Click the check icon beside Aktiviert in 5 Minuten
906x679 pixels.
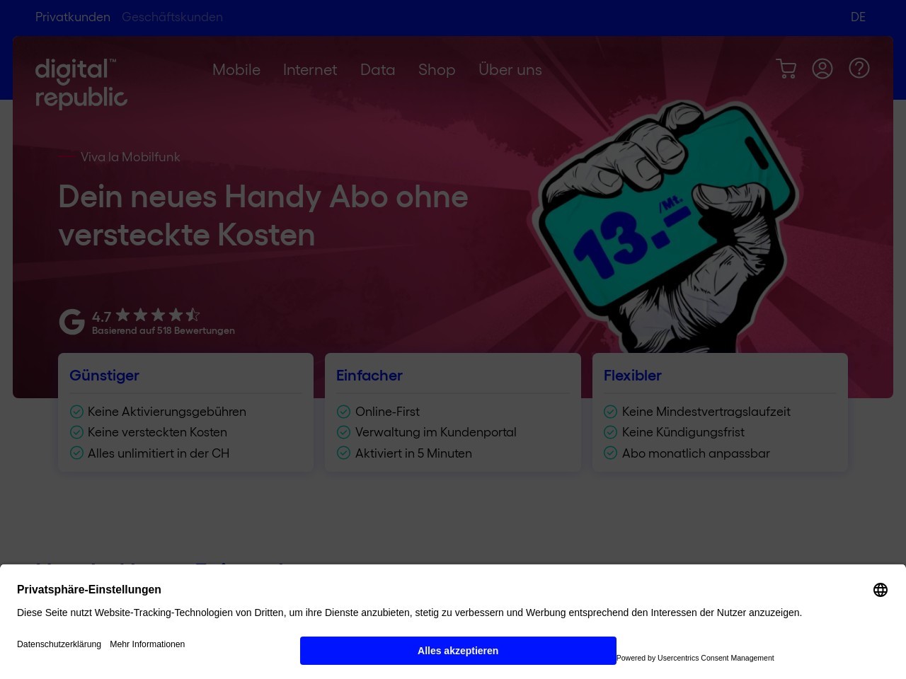click(x=343, y=453)
